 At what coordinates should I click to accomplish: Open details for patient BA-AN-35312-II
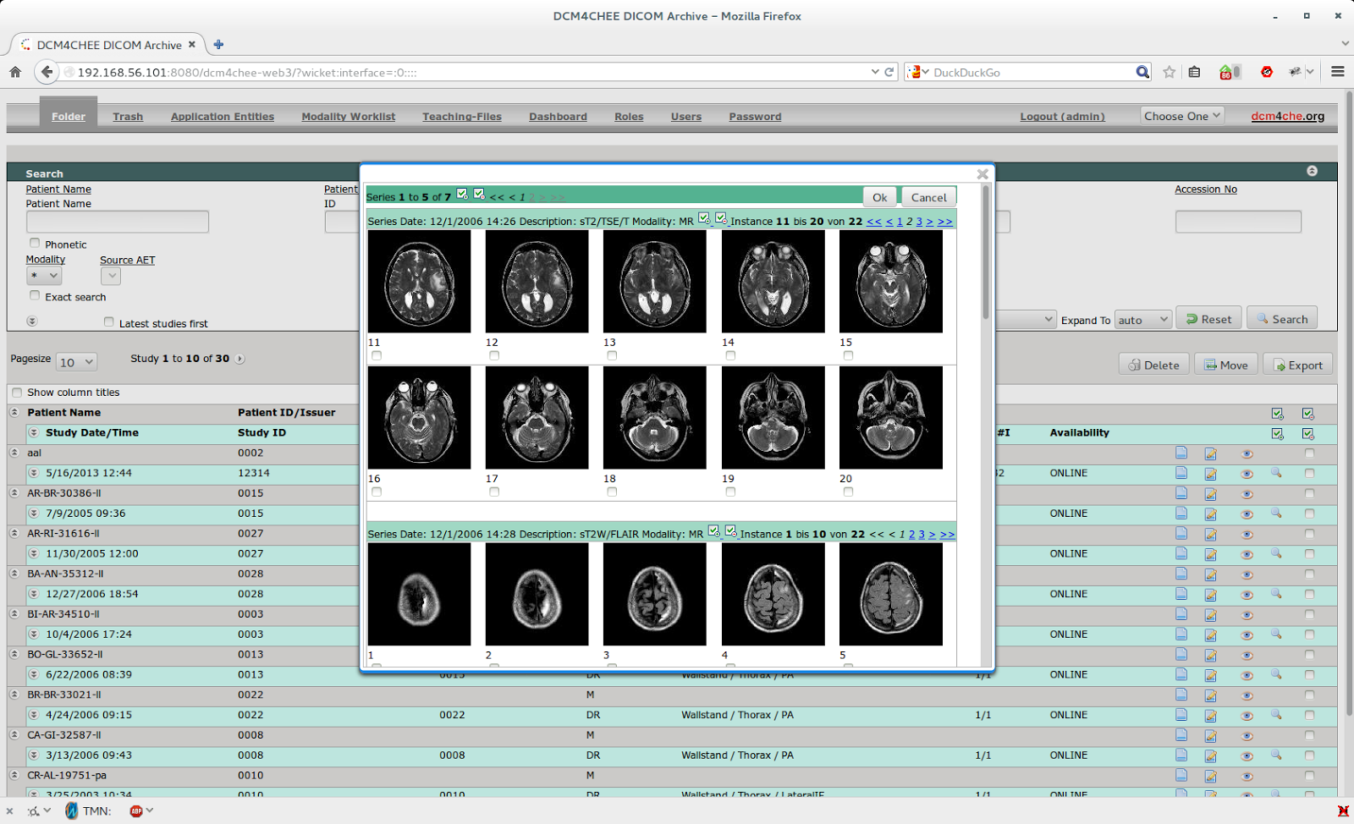(1181, 574)
